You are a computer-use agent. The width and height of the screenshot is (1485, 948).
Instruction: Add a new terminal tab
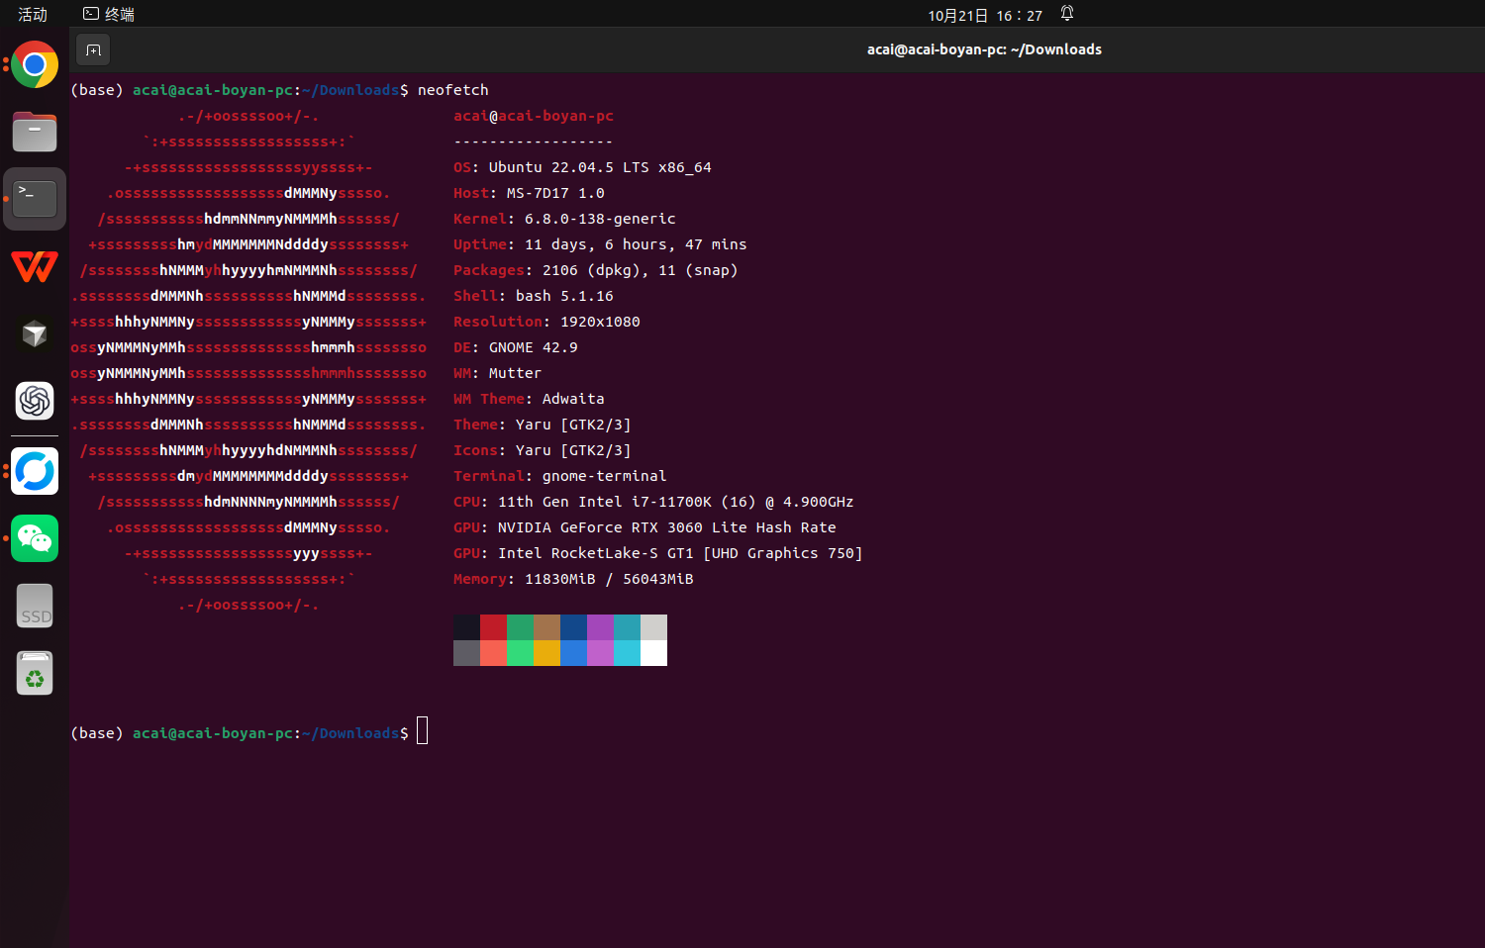click(93, 49)
